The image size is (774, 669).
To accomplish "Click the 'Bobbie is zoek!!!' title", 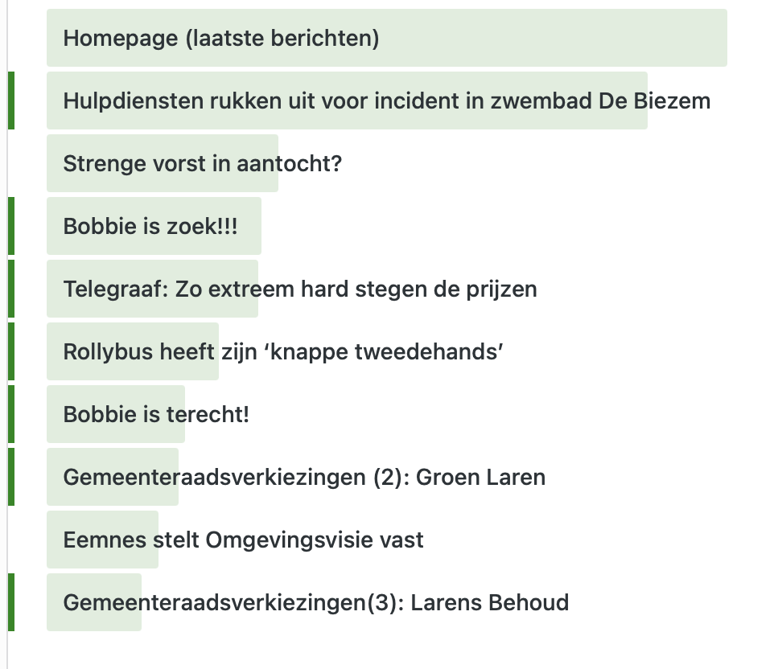I will [x=150, y=227].
